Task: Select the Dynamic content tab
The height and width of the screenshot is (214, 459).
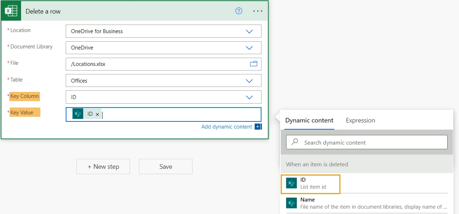Action: (x=309, y=120)
